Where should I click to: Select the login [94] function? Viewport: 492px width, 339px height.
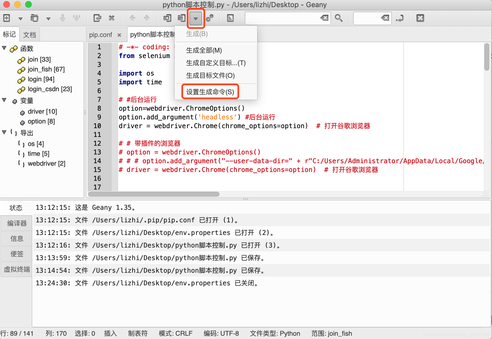click(41, 79)
